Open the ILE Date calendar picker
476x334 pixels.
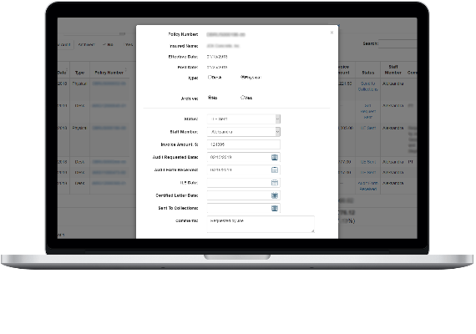pyautogui.click(x=275, y=183)
